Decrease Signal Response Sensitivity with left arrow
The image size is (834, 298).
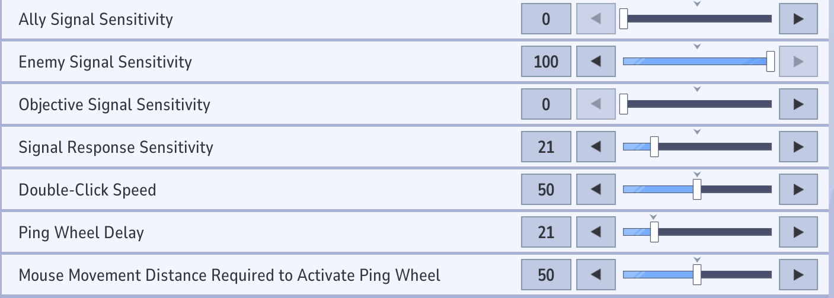click(x=596, y=147)
